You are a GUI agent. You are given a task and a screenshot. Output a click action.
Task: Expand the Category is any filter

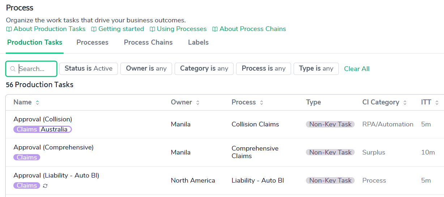tap(204, 68)
